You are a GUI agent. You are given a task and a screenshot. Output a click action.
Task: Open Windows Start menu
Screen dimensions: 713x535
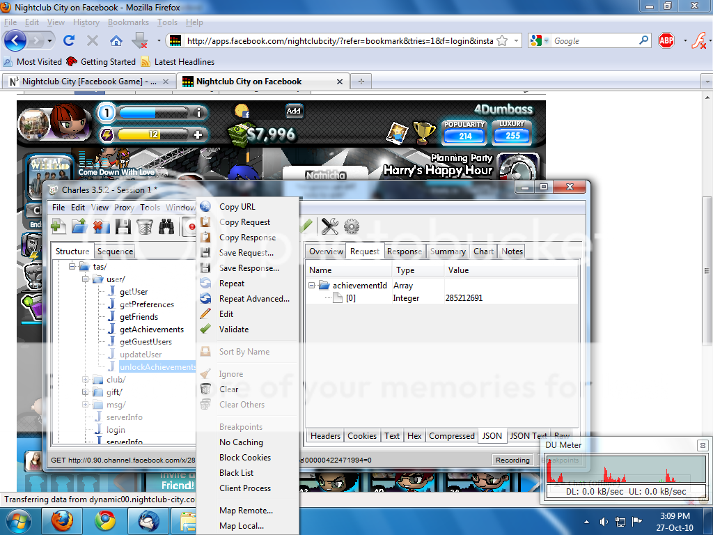[x=19, y=521]
